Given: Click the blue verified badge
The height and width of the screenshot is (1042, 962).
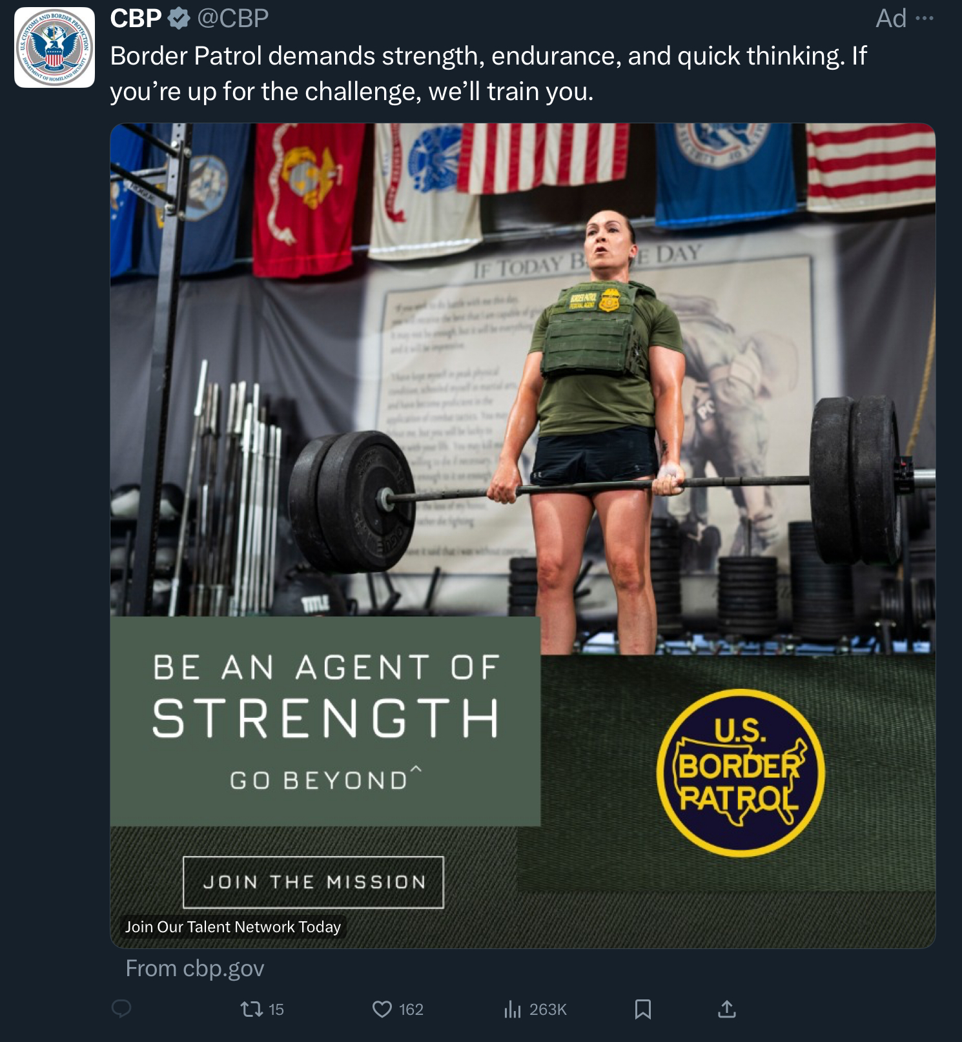Looking at the screenshot, I should (x=179, y=19).
